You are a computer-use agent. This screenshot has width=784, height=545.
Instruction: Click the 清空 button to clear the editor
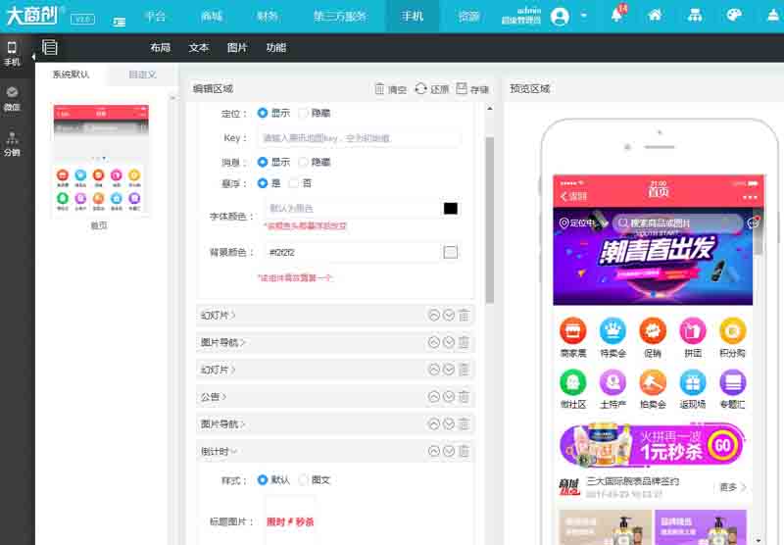[x=390, y=89]
